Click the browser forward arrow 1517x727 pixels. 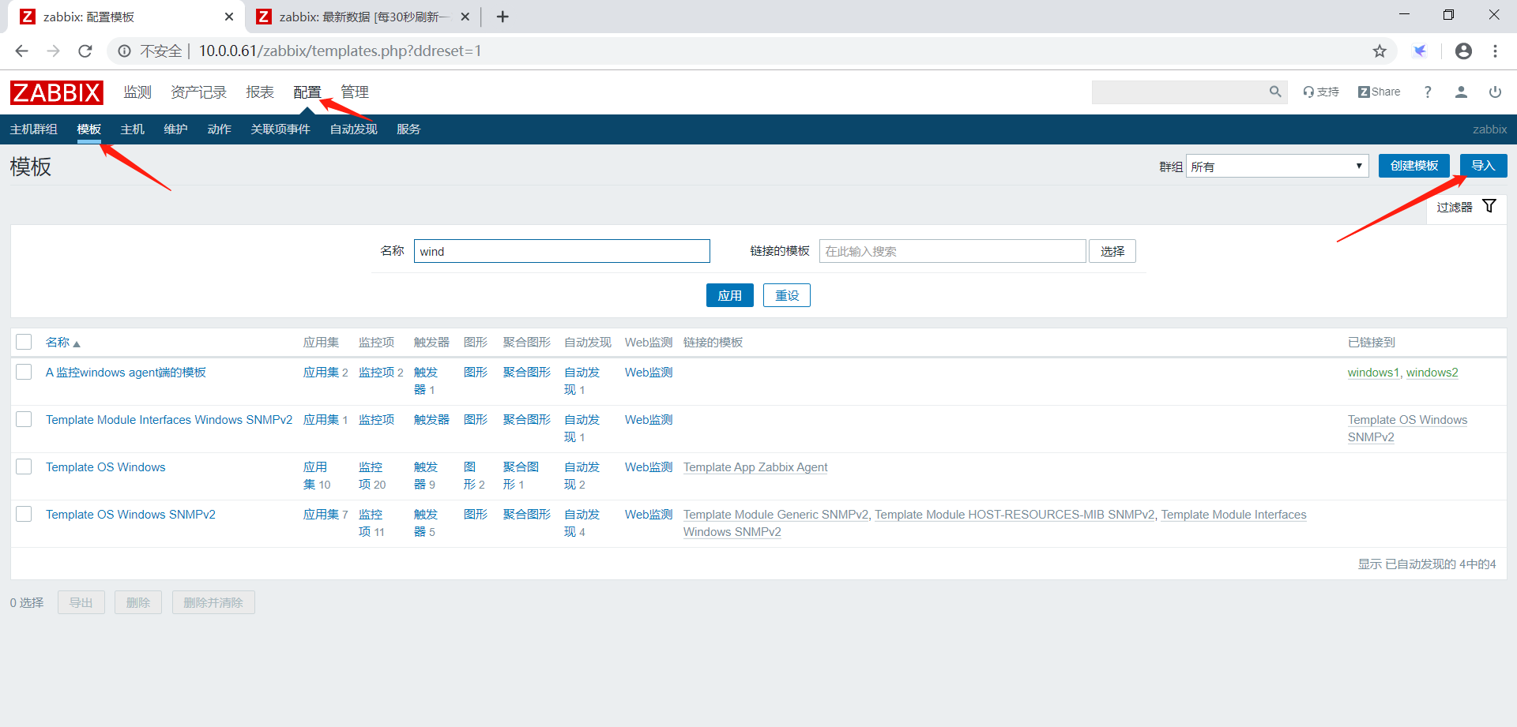(53, 51)
